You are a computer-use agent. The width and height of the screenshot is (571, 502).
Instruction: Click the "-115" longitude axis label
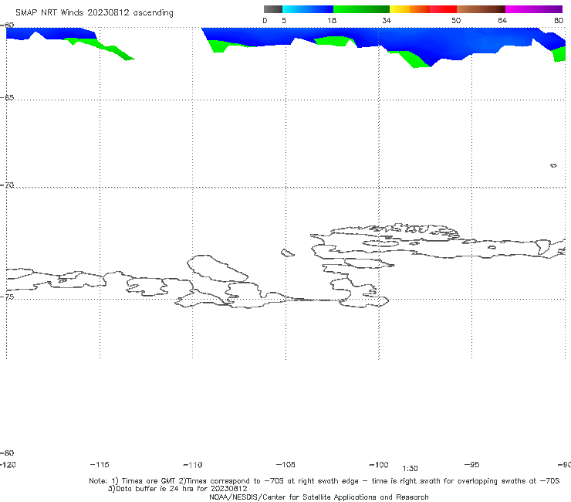pos(100,465)
